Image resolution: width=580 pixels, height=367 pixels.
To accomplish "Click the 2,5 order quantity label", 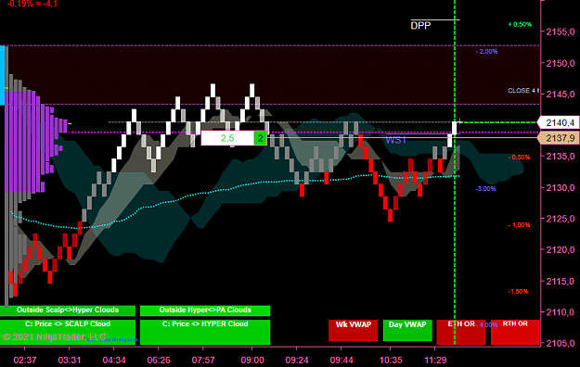I will click(227, 138).
